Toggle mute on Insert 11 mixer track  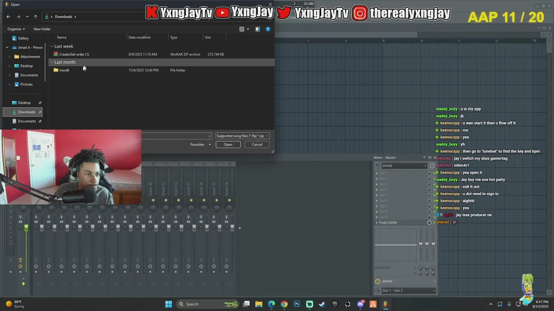[x=166, y=200]
